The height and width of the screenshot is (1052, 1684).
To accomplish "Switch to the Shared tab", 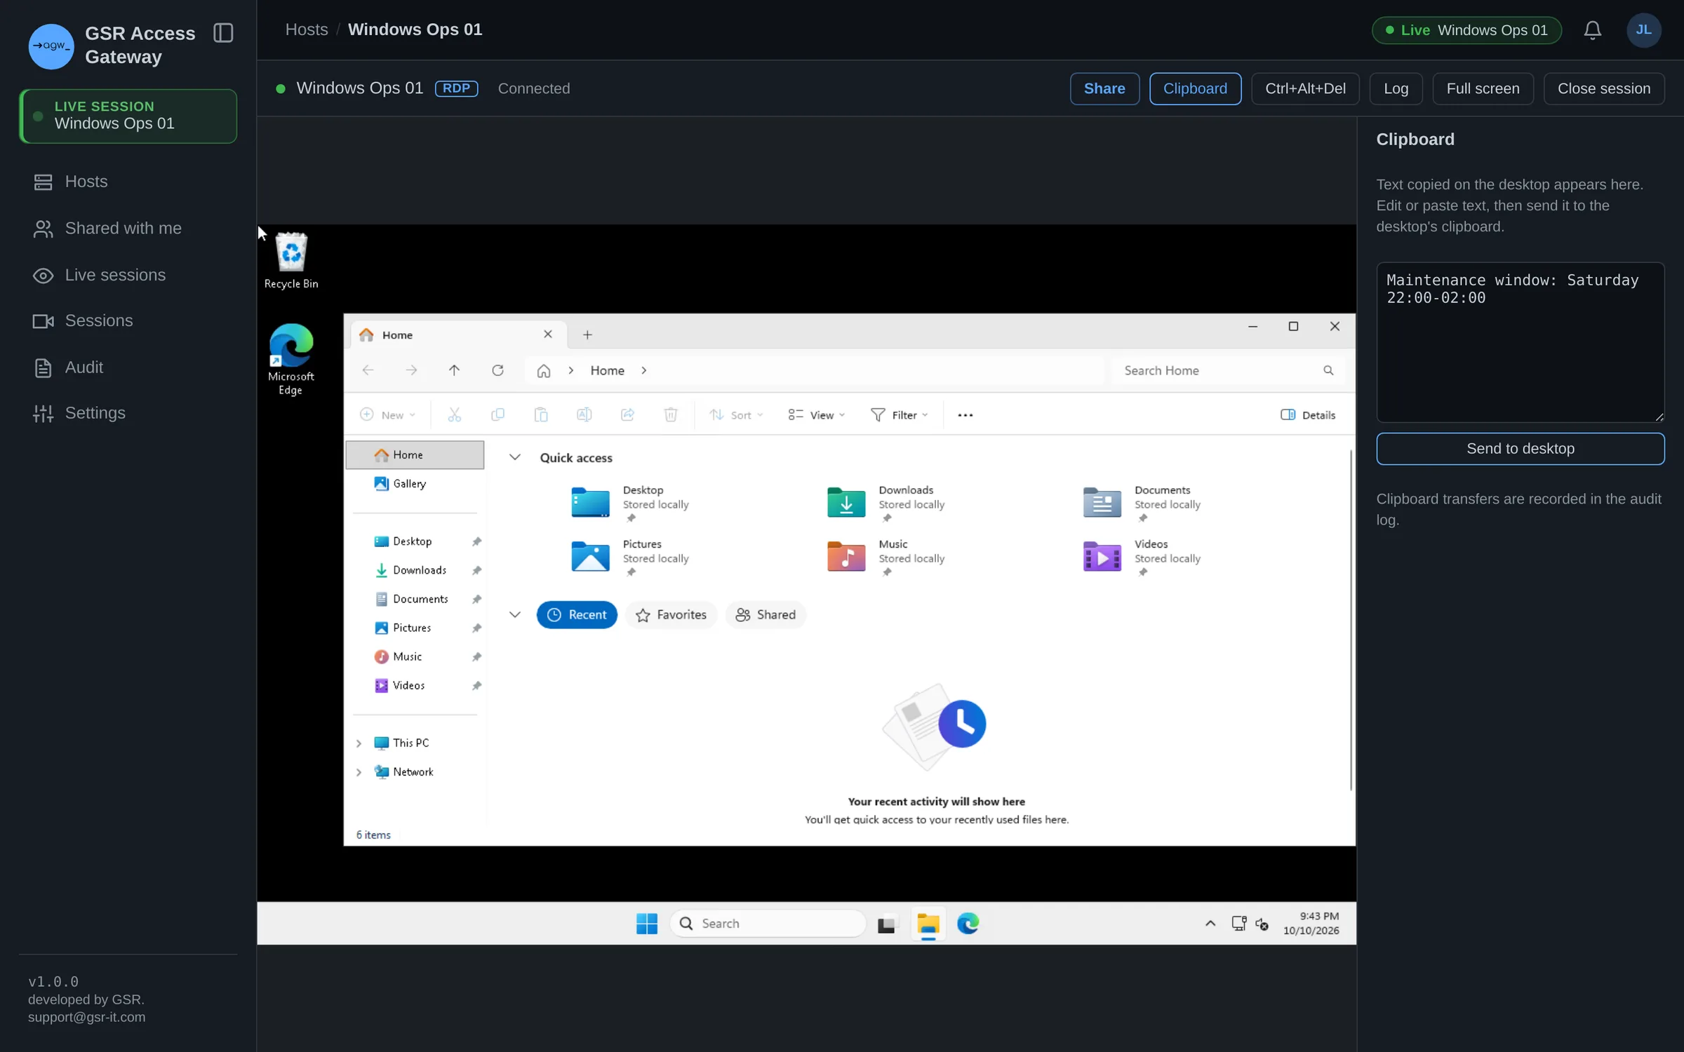I will pyautogui.click(x=766, y=615).
